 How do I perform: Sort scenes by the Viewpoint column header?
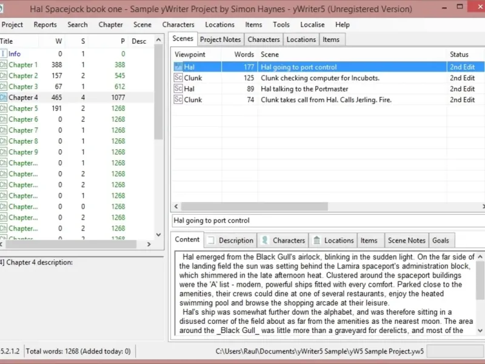click(196, 55)
